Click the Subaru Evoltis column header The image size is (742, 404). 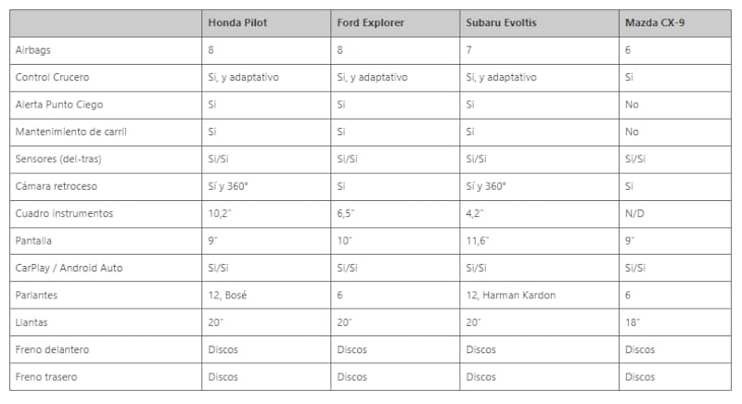[502, 23]
